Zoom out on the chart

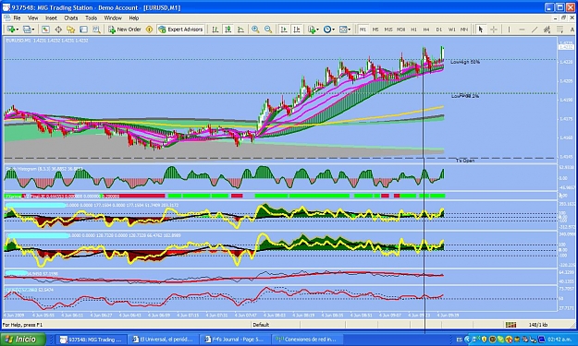(268, 30)
